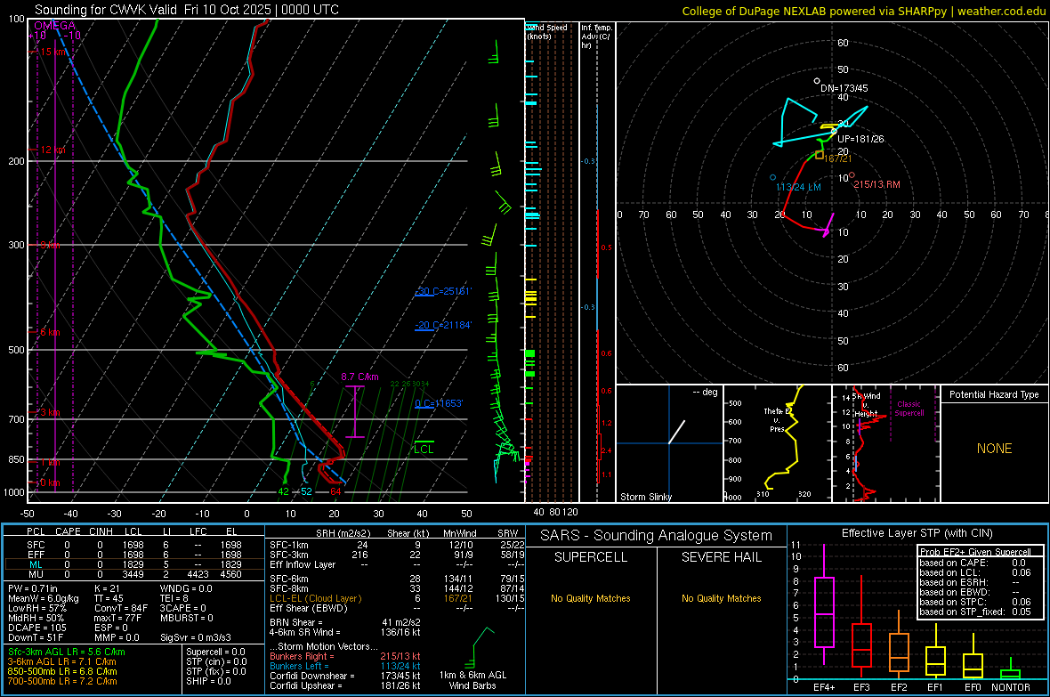Click the BRN Shear = 41 m2/s2 line
Screen dimensions: 1050x697
[345, 622]
